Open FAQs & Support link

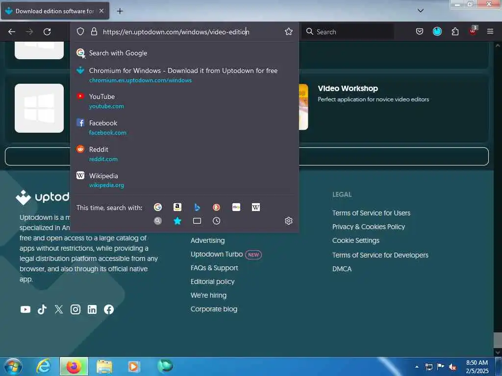[214, 268]
